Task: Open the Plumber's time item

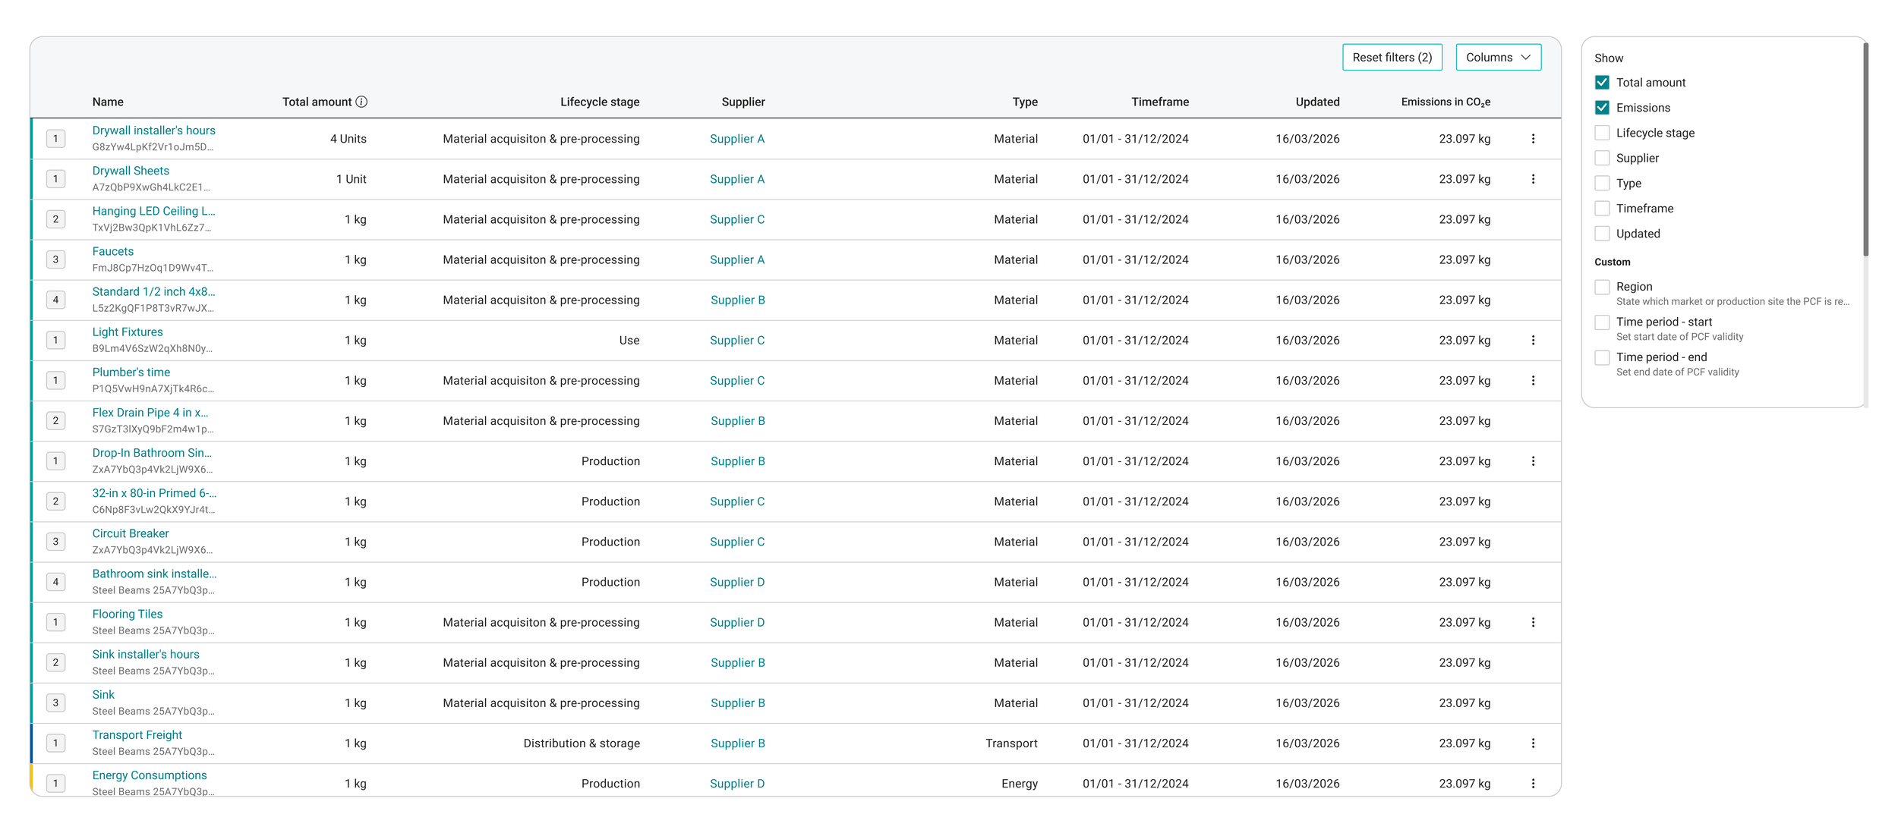Action: pos(131,372)
